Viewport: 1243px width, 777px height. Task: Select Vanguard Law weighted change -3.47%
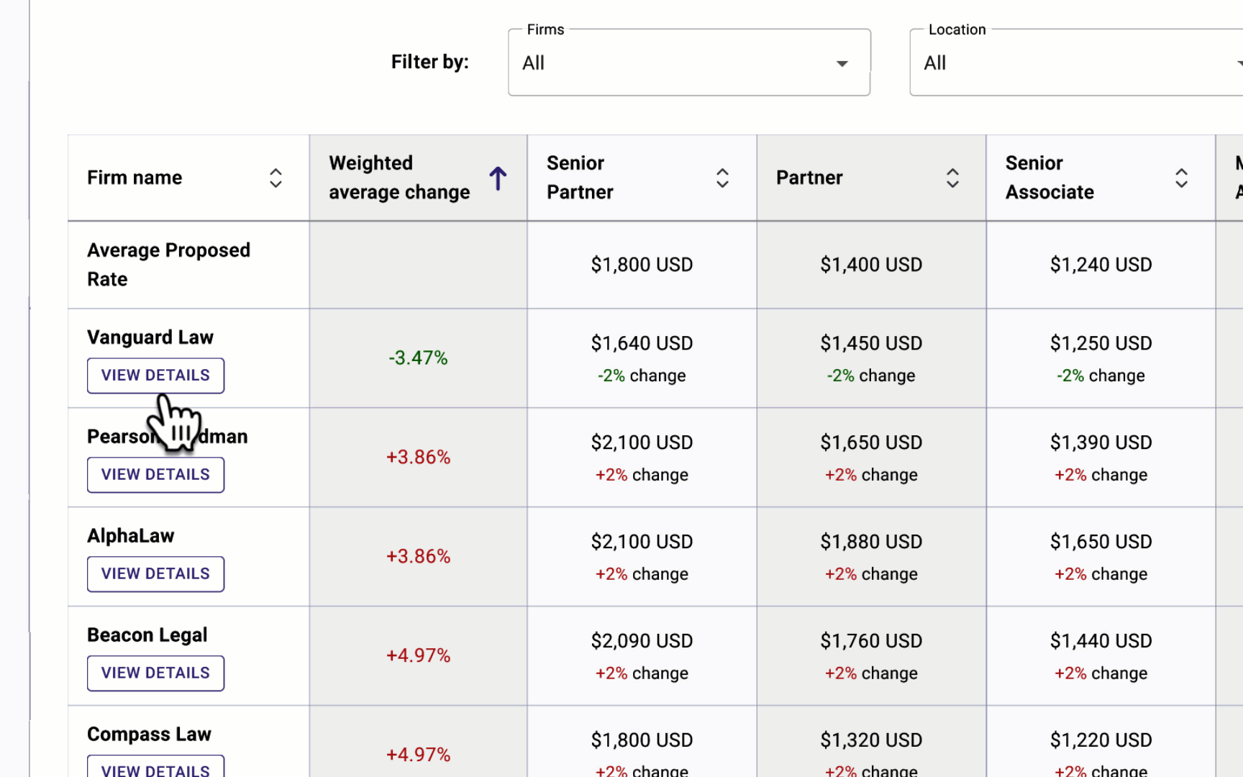tap(418, 358)
